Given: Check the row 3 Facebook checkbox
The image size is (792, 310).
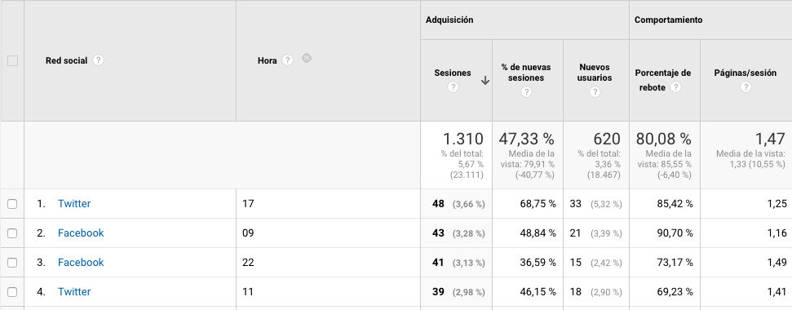Looking at the screenshot, I should click(12, 263).
